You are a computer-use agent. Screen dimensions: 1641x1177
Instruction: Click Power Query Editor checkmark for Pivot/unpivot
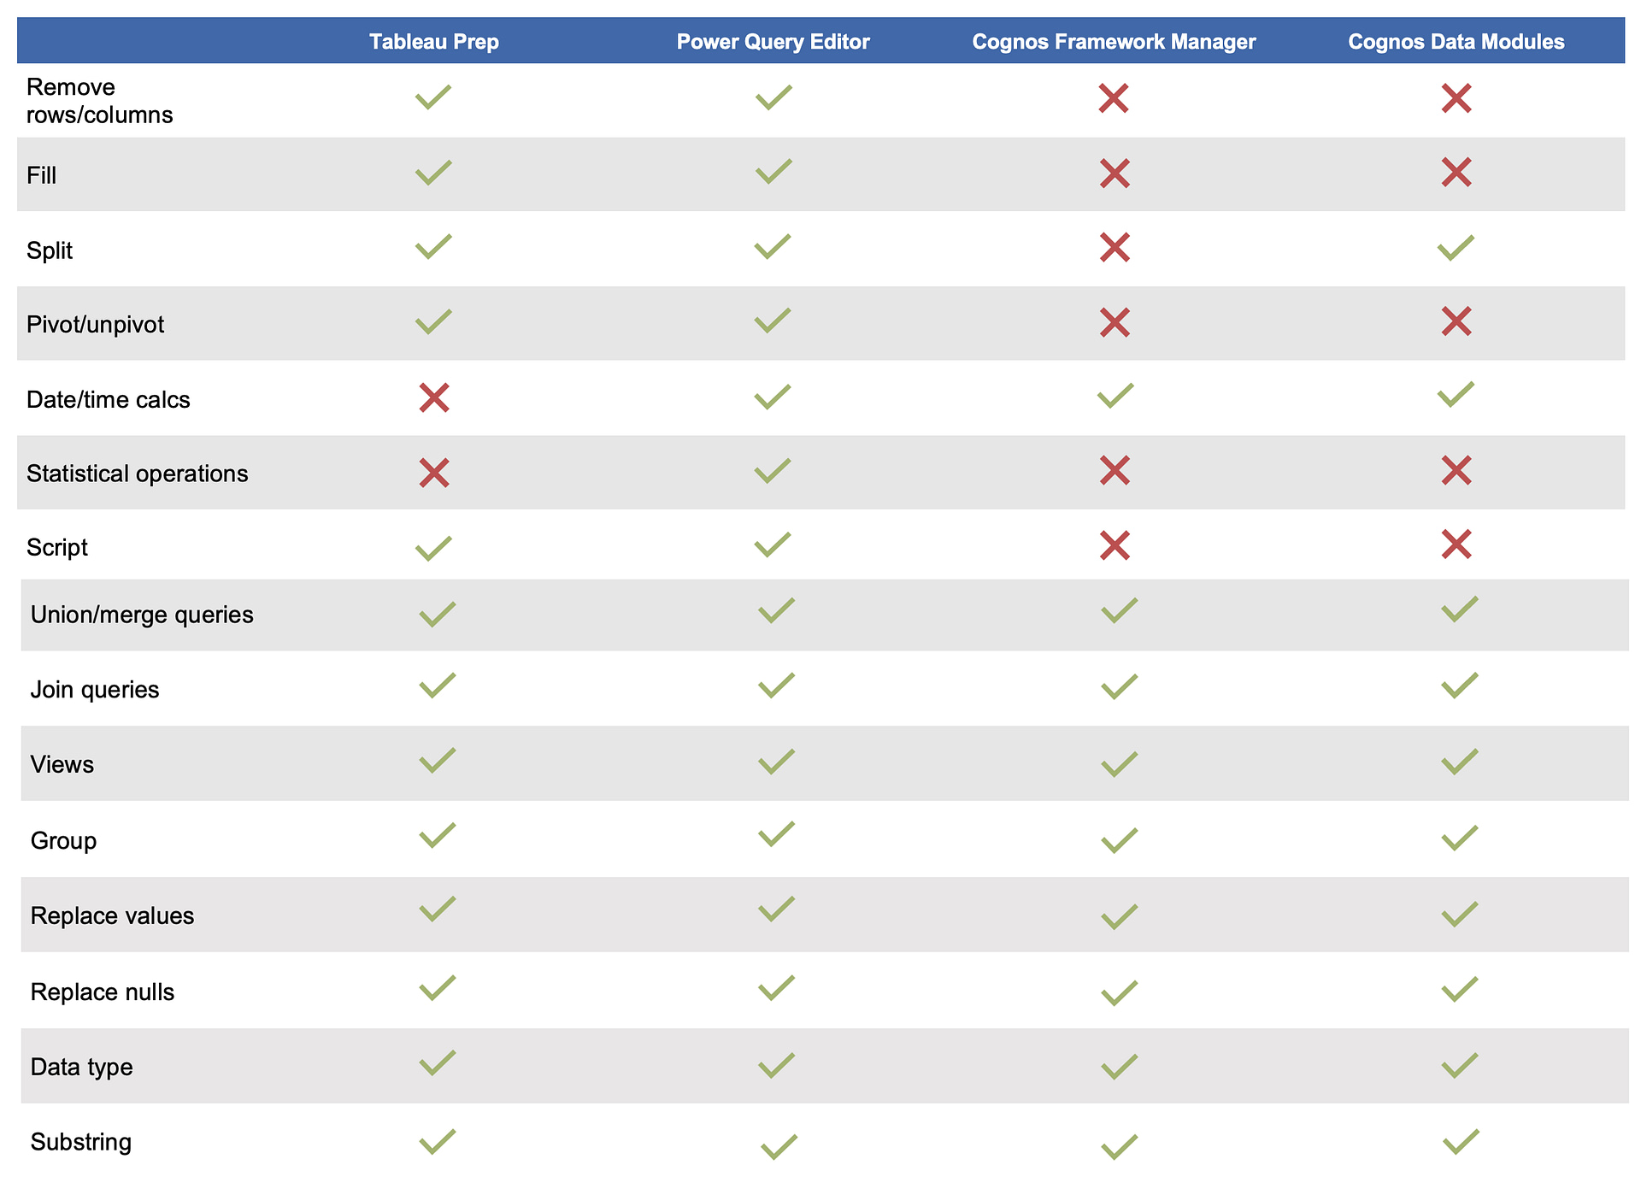click(773, 321)
